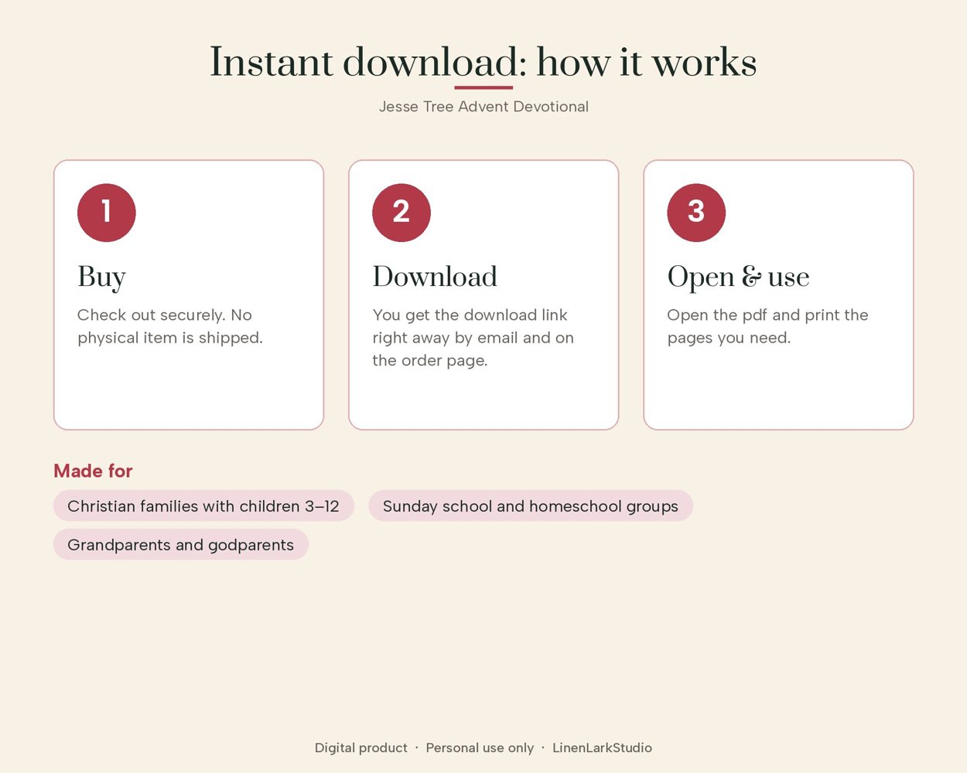Image resolution: width=967 pixels, height=773 pixels.
Task: Select the "Sunday school and homeschool groups" tag
Action: click(531, 506)
